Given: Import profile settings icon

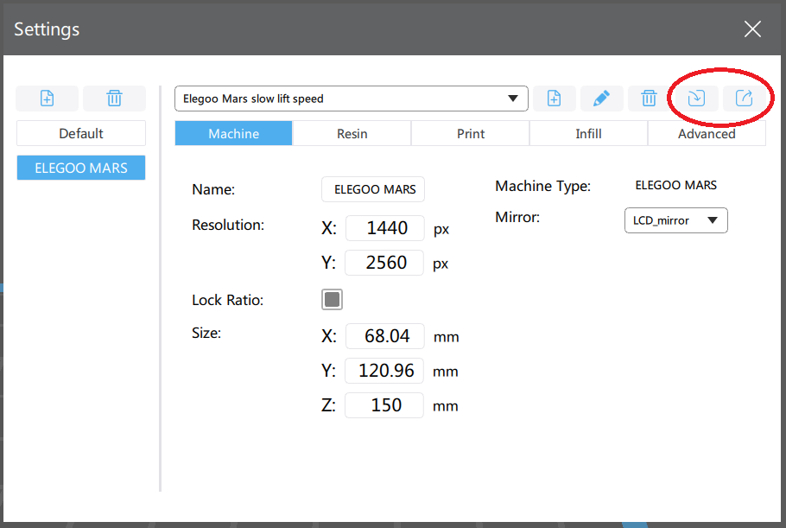Looking at the screenshot, I should [696, 99].
